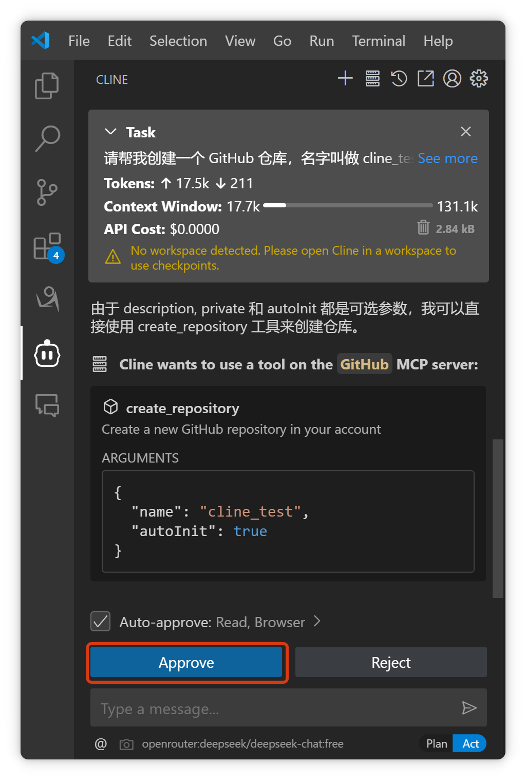This screenshot has height=780, width=526.
Task: Expand the Auto-approve options arrow
Action: pos(317,622)
